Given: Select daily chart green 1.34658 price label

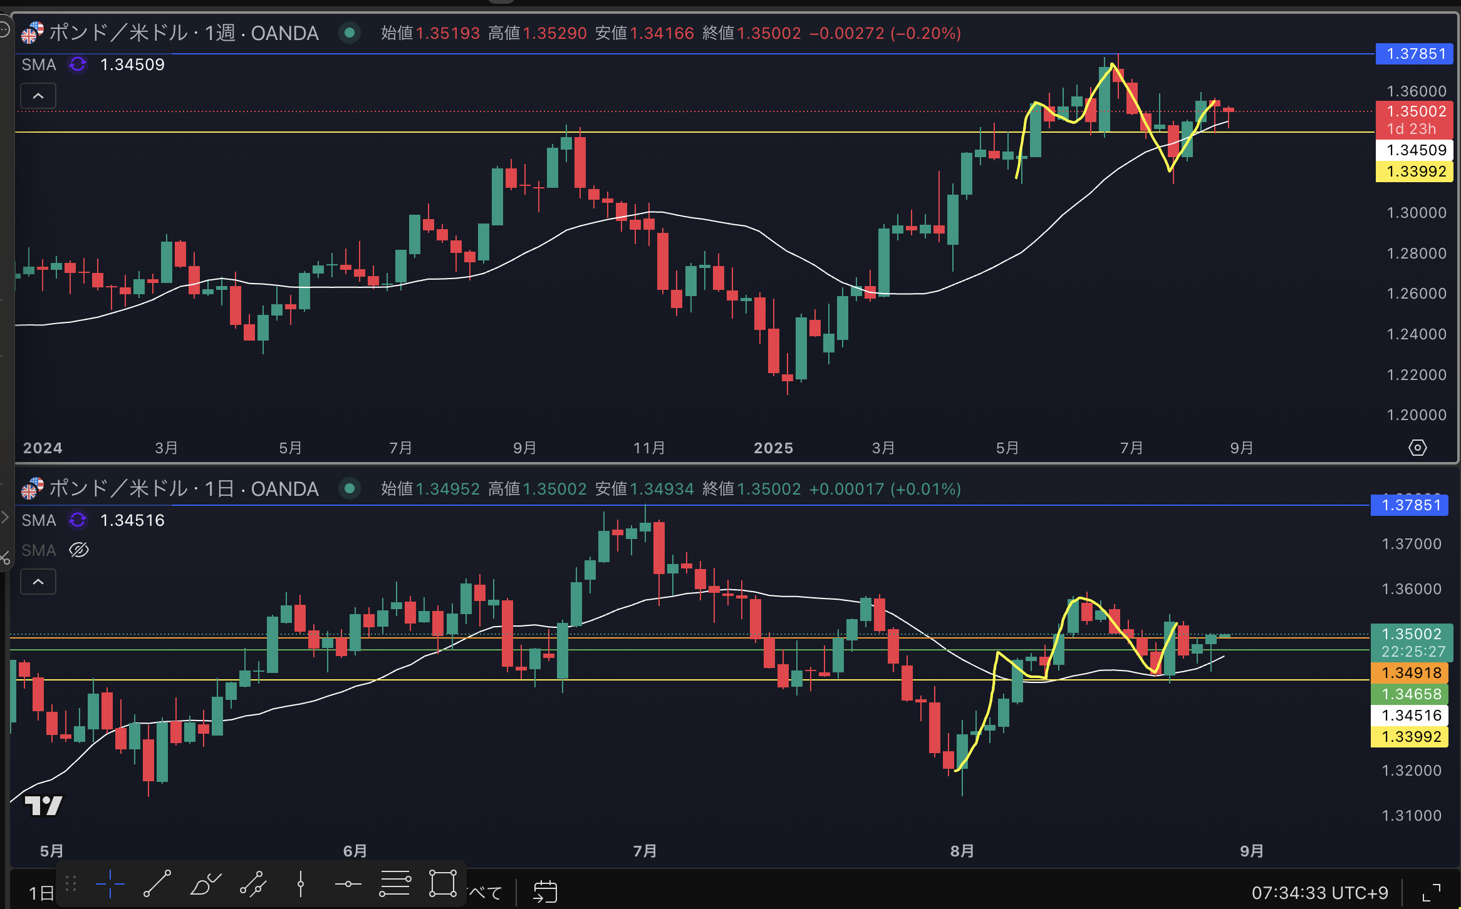Looking at the screenshot, I should (x=1410, y=694).
